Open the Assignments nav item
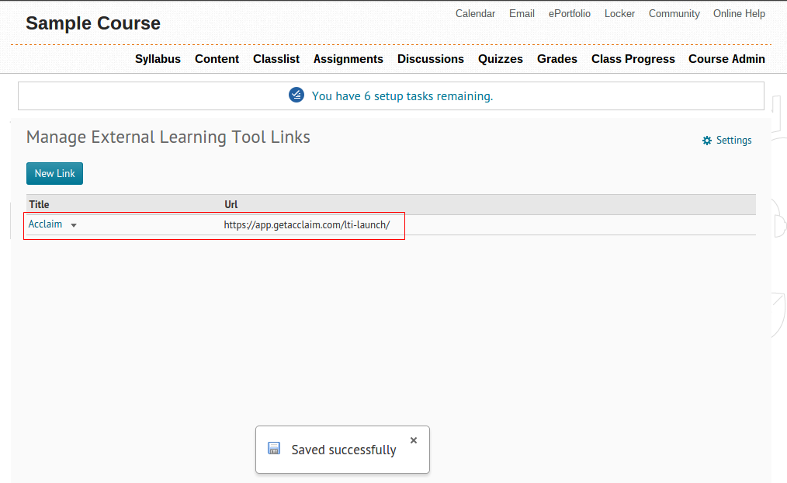Viewport: 787px width, 483px height. (348, 59)
